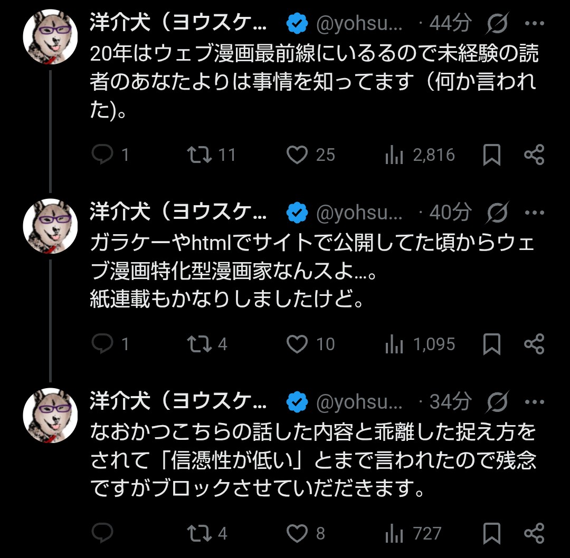Reply to the 44分 tweet

[x=102, y=155]
